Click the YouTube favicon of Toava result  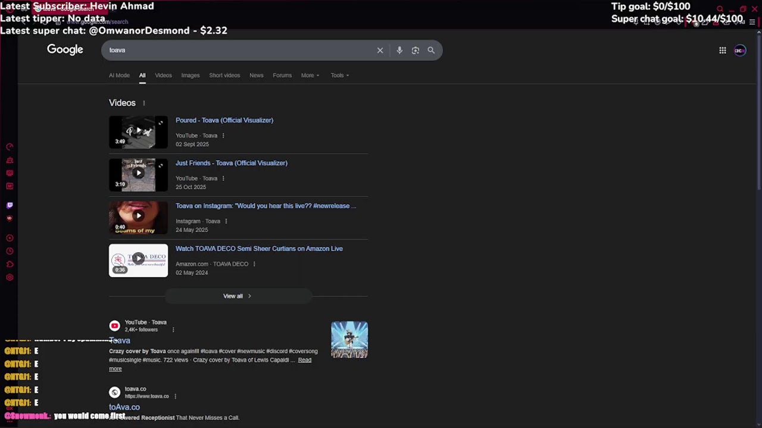tap(114, 326)
